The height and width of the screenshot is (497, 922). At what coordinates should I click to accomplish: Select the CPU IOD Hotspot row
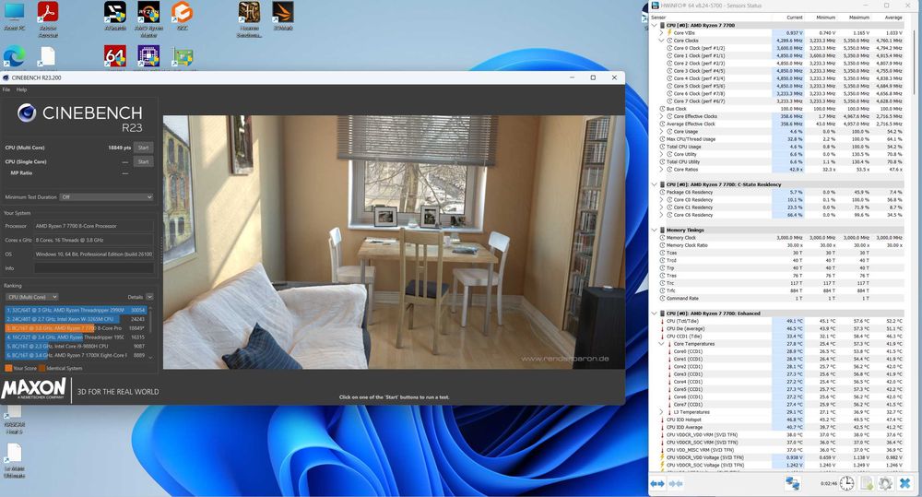(781, 420)
